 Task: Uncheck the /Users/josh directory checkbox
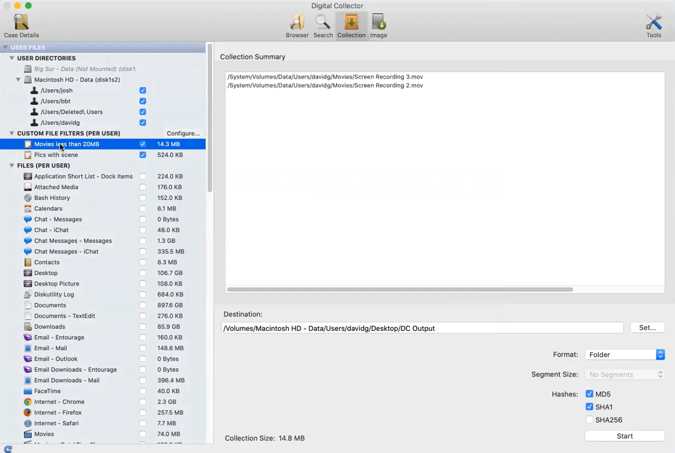click(143, 90)
